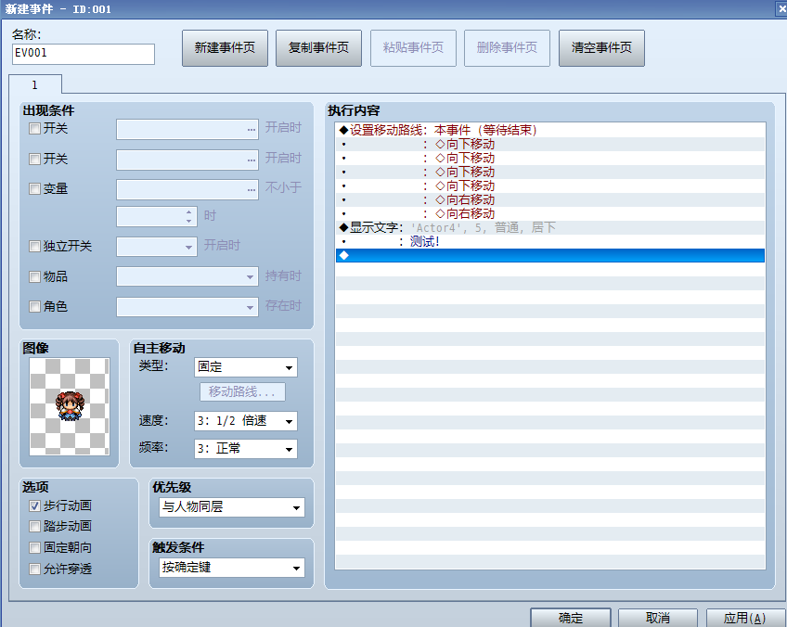Select the 测试! text line
The width and height of the screenshot is (787, 627).
pos(550,242)
